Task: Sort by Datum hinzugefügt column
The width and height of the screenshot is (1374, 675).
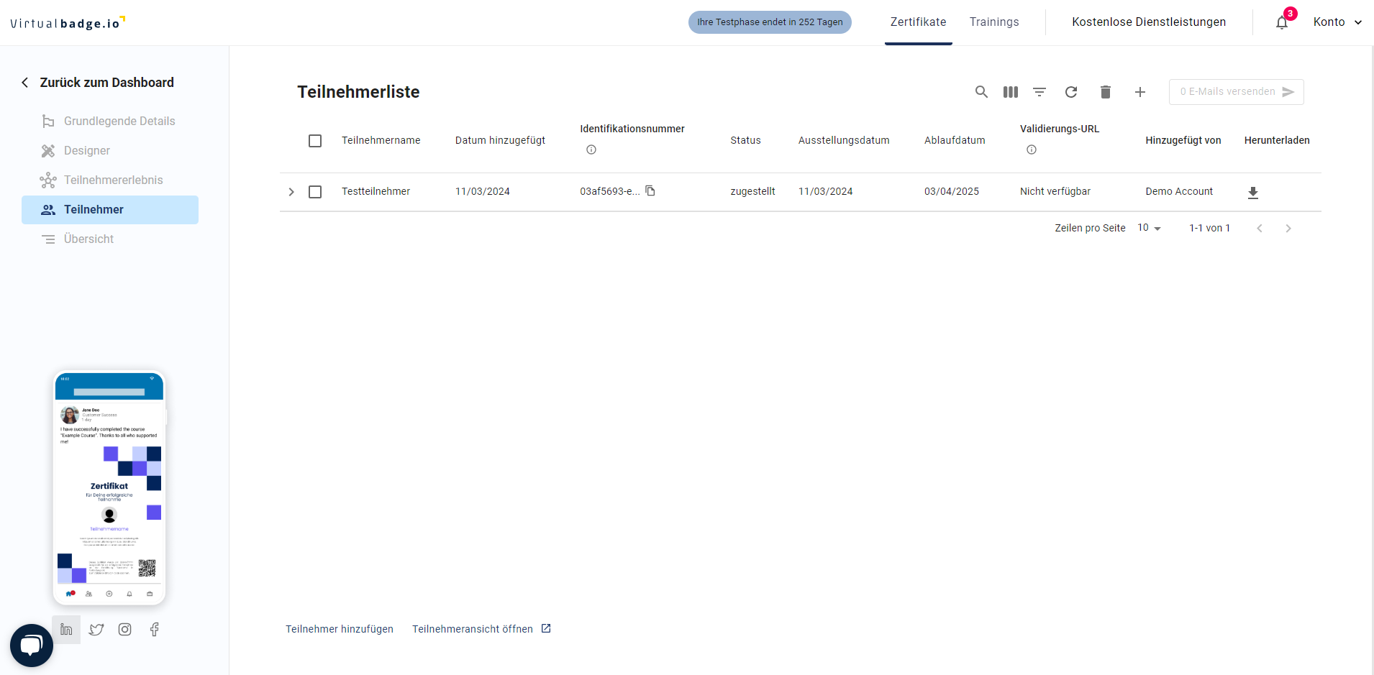Action: [x=500, y=141]
